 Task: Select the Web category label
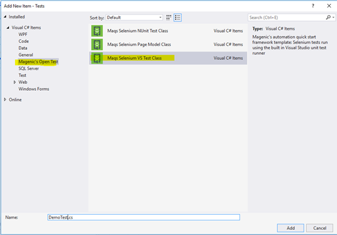pos(23,82)
